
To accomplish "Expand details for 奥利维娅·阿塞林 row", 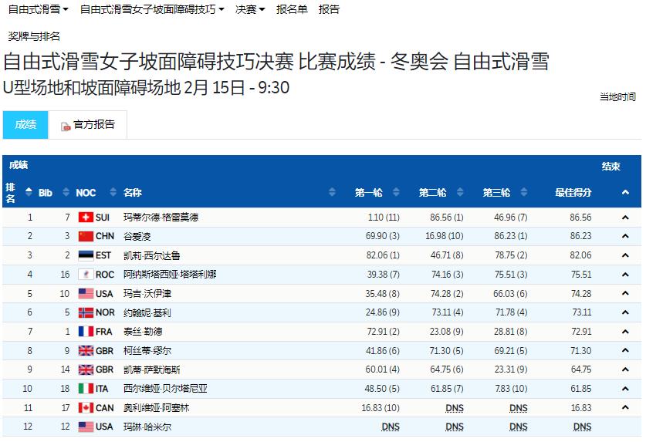I will [625, 407].
